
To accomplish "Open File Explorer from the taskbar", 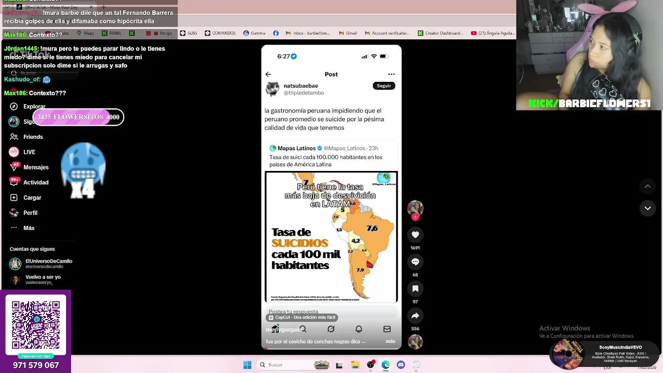I will click(x=355, y=365).
